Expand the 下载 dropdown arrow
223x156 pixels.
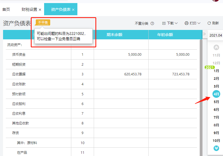point(176,23)
